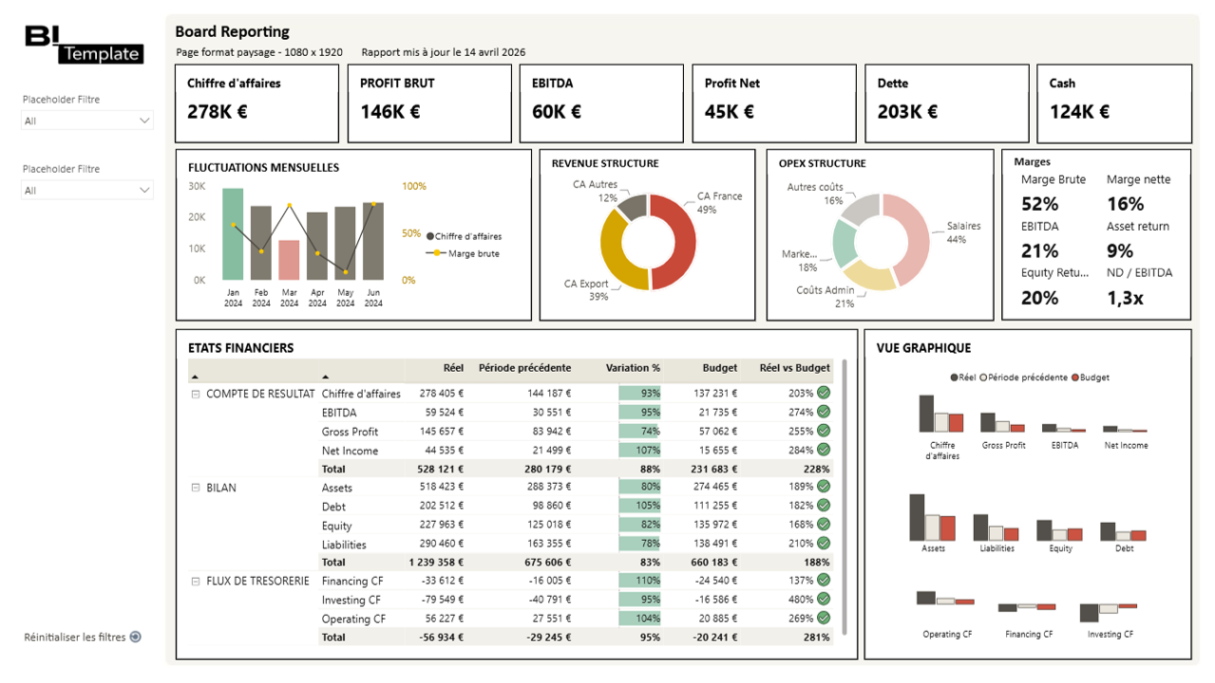Open the first Placeholder Filtre dropdown
The height and width of the screenshot is (683, 1215).
click(86, 120)
